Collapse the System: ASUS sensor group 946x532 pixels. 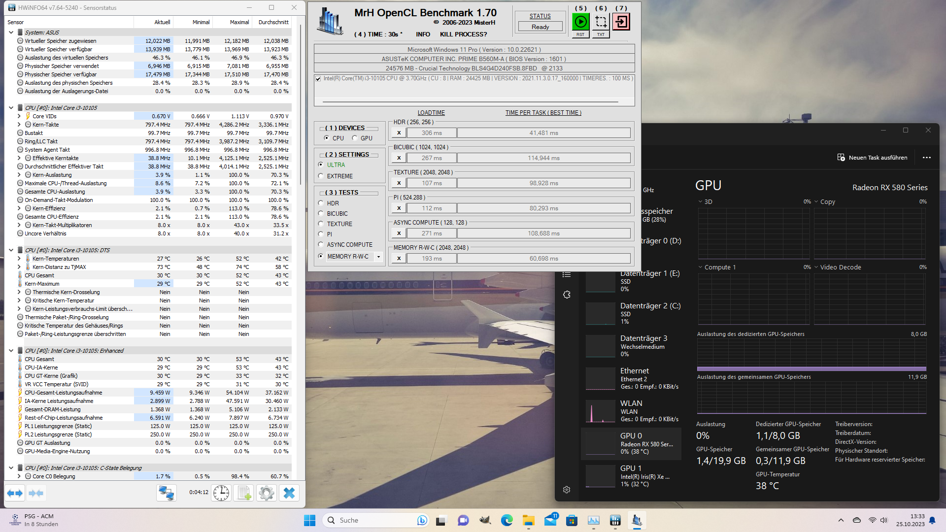pyautogui.click(x=11, y=33)
